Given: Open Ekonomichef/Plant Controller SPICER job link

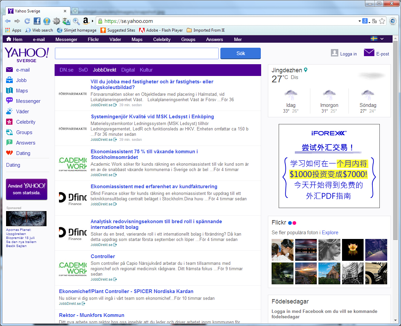Looking at the screenshot, I should click(126, 291).
